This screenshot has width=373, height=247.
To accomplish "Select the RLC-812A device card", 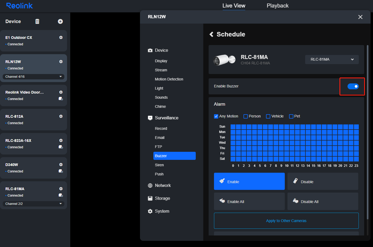I will 34,120.
